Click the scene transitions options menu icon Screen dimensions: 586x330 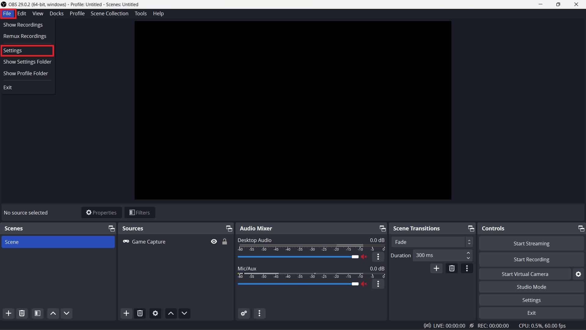tap(466, 268)
